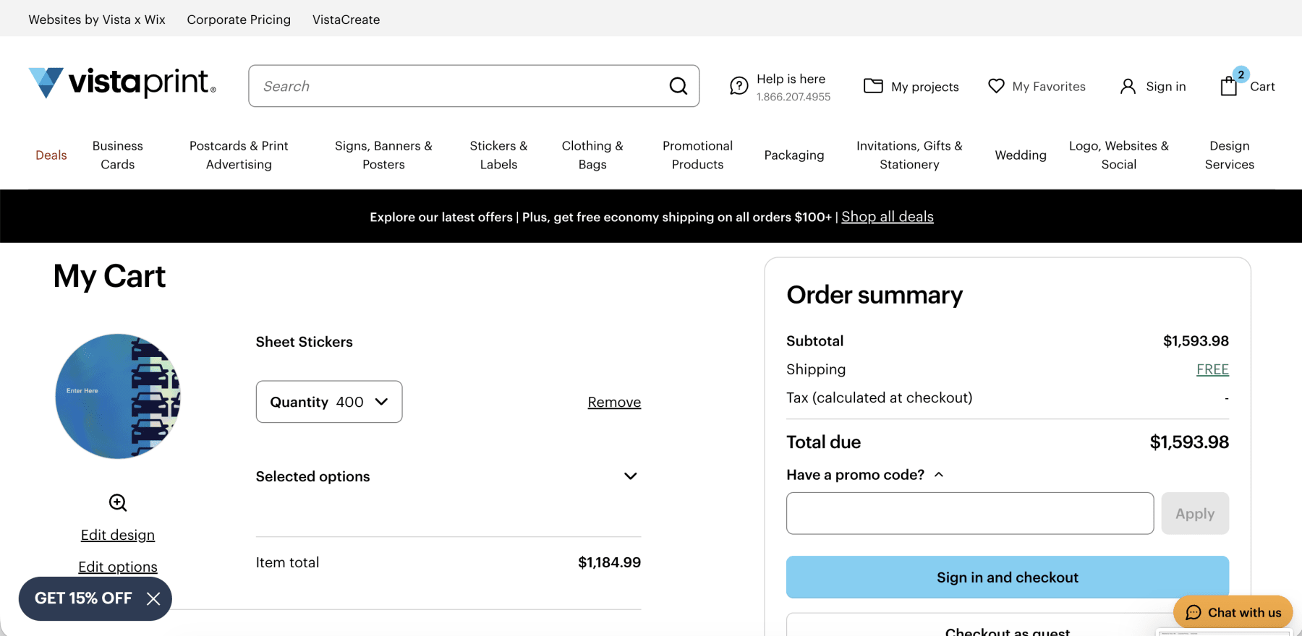The image size is (1302, 636).
Task: Click Websites by Vista x Wix link
Action: [97, 20]
